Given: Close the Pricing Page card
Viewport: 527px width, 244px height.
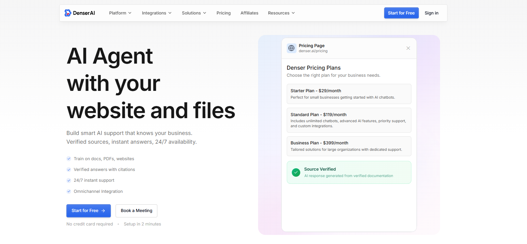Looking at the screenshot, I should [408, 48].
